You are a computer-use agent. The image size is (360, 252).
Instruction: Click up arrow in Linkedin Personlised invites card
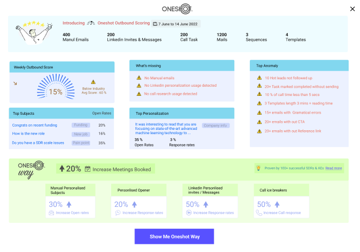pos(206,205)
